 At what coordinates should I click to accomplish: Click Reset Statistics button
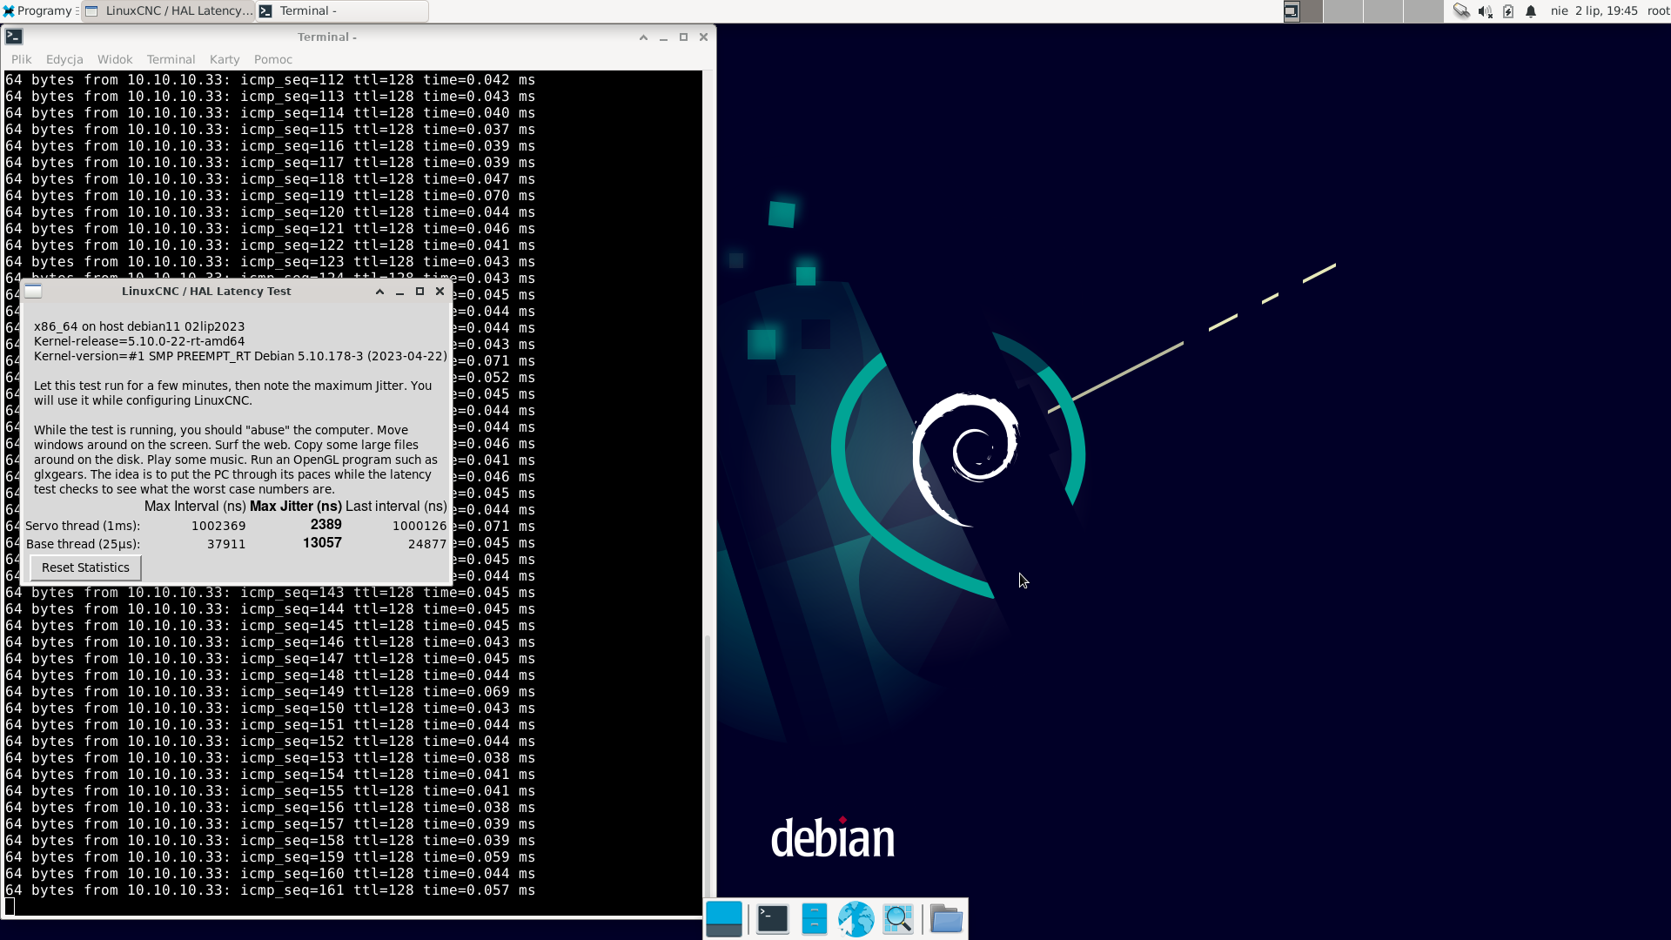point(85,567)
